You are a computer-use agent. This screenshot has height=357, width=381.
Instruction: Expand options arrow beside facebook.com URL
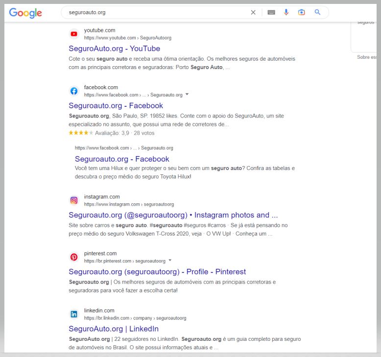[187, 95]
